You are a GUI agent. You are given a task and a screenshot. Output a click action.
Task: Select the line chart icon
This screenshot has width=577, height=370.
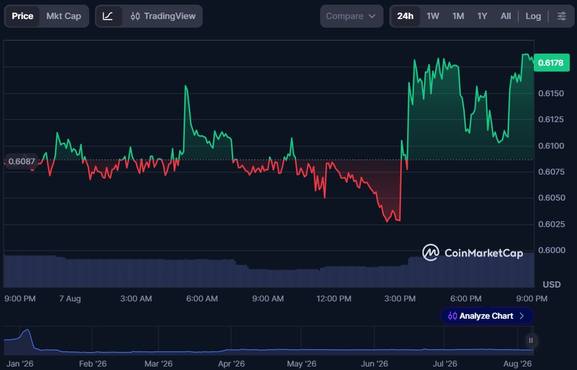click(108, 16)
